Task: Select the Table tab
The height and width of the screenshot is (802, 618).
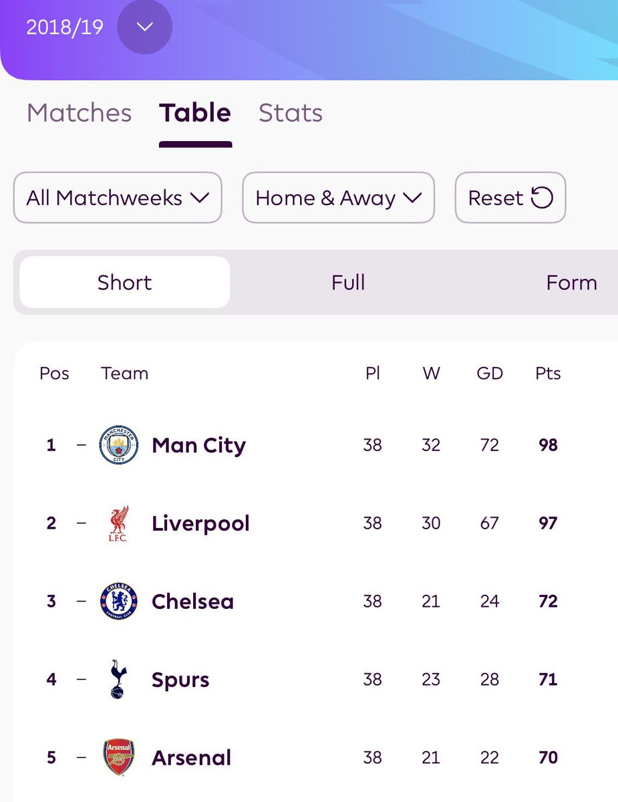Action: click(x=195, y=113)
